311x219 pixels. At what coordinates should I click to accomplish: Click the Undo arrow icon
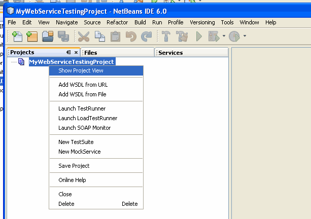(131, 36)
